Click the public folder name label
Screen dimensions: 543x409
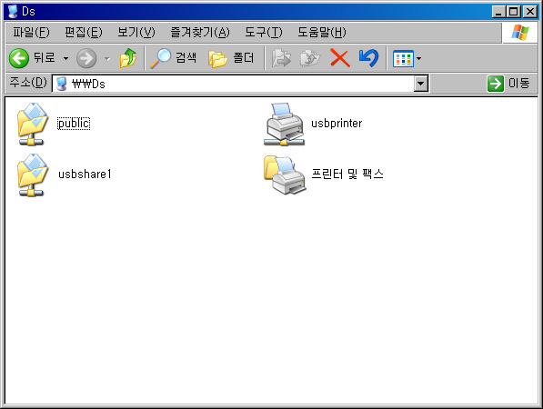coord(74,124)
